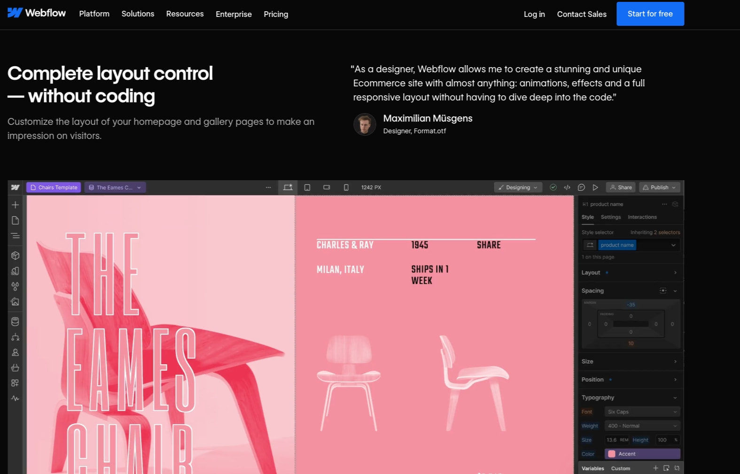
Task: Collapse the Spacing section chevron
Action: 675,291
